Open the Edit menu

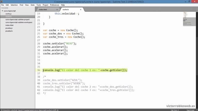point(7,5)
